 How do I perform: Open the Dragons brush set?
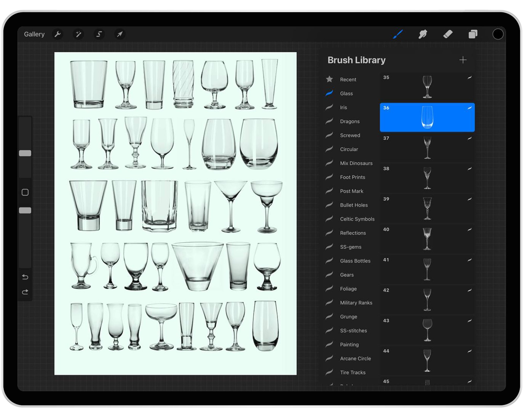pos(350,121)
